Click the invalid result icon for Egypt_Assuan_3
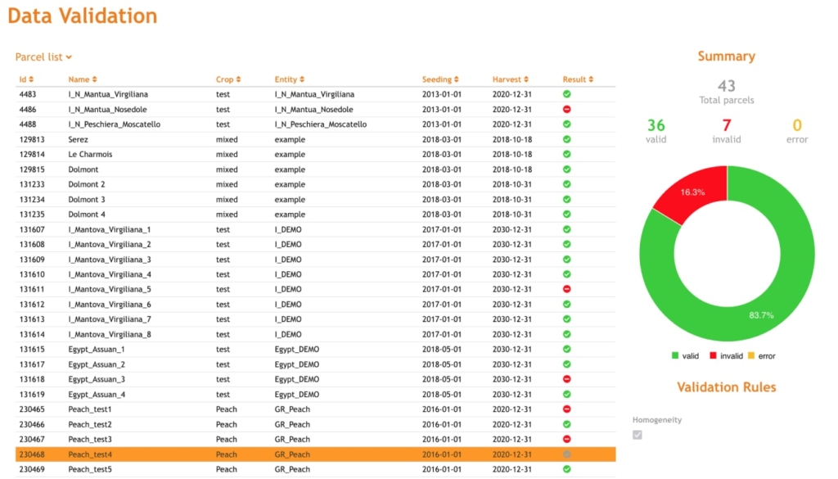The height and width of the screenshot is (479, 838). 568,379
